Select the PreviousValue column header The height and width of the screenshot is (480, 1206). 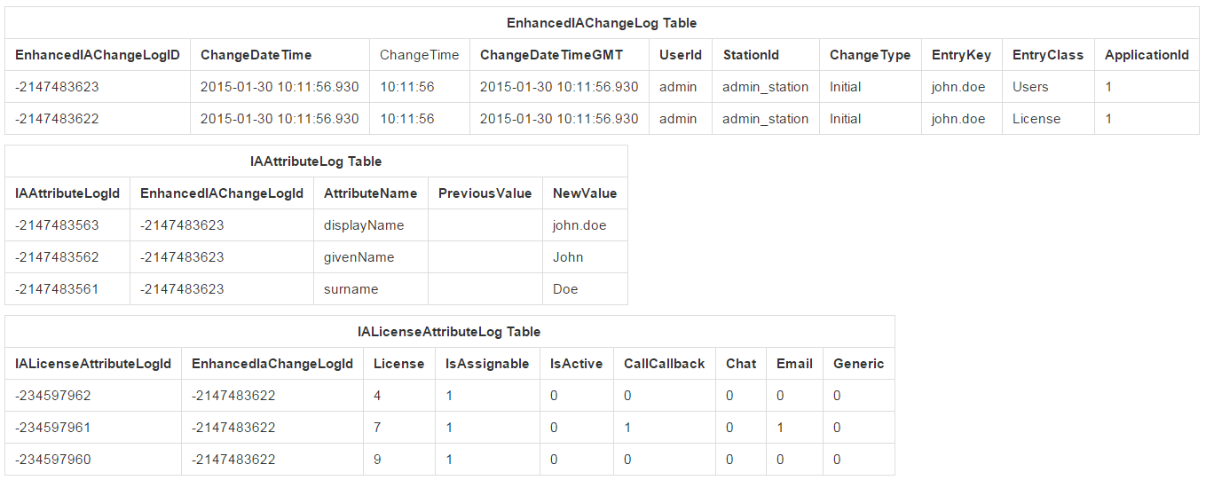pyautogui.click(x=485, y=193)
